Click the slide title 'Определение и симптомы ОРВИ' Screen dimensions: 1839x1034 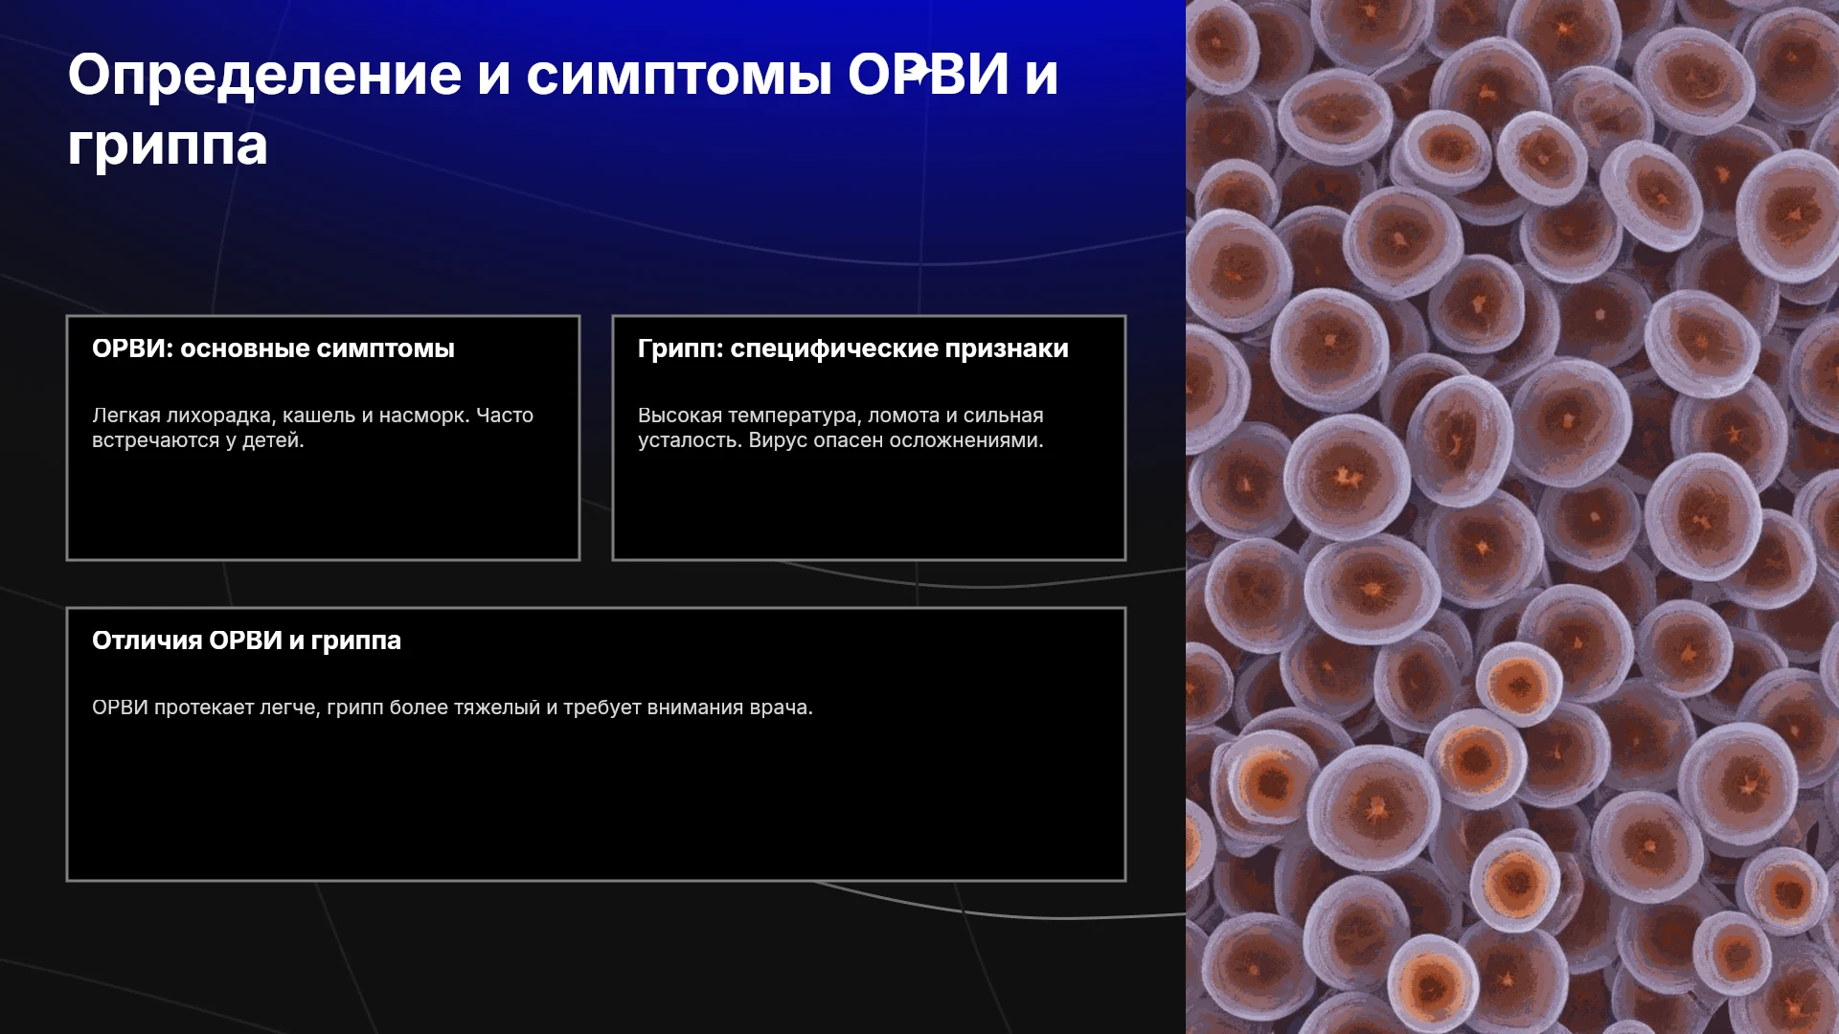coord(538,75)
